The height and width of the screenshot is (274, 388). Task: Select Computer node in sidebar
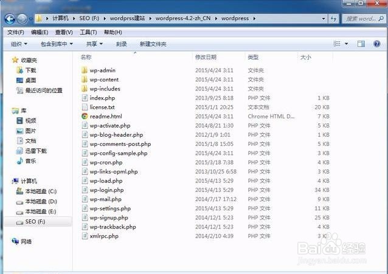(x=24, y=181)
